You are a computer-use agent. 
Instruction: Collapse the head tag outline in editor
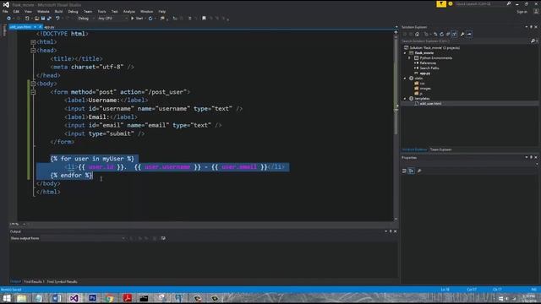coord(33,51)
